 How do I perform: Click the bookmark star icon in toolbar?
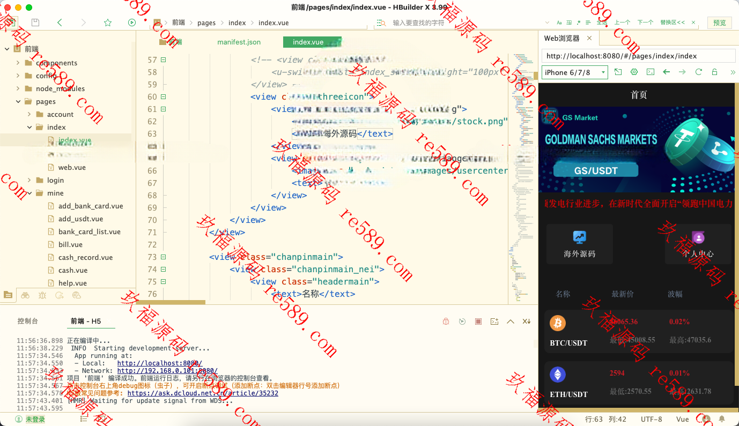pos(108,23)
